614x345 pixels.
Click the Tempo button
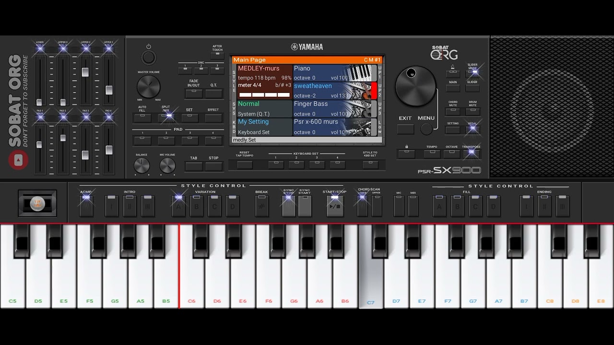(x=432, y=154)
